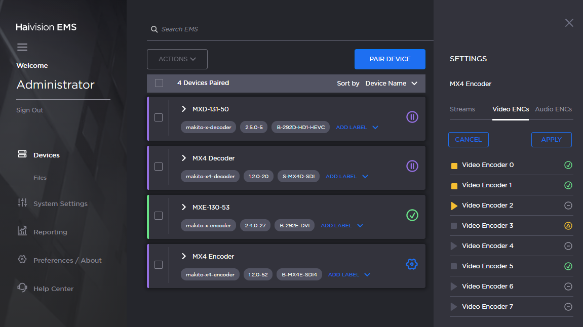The width and height of the screenshot is (583, 327).
Task: Open the Devices section in the sidebar
Action: click(x=46, y=155)
